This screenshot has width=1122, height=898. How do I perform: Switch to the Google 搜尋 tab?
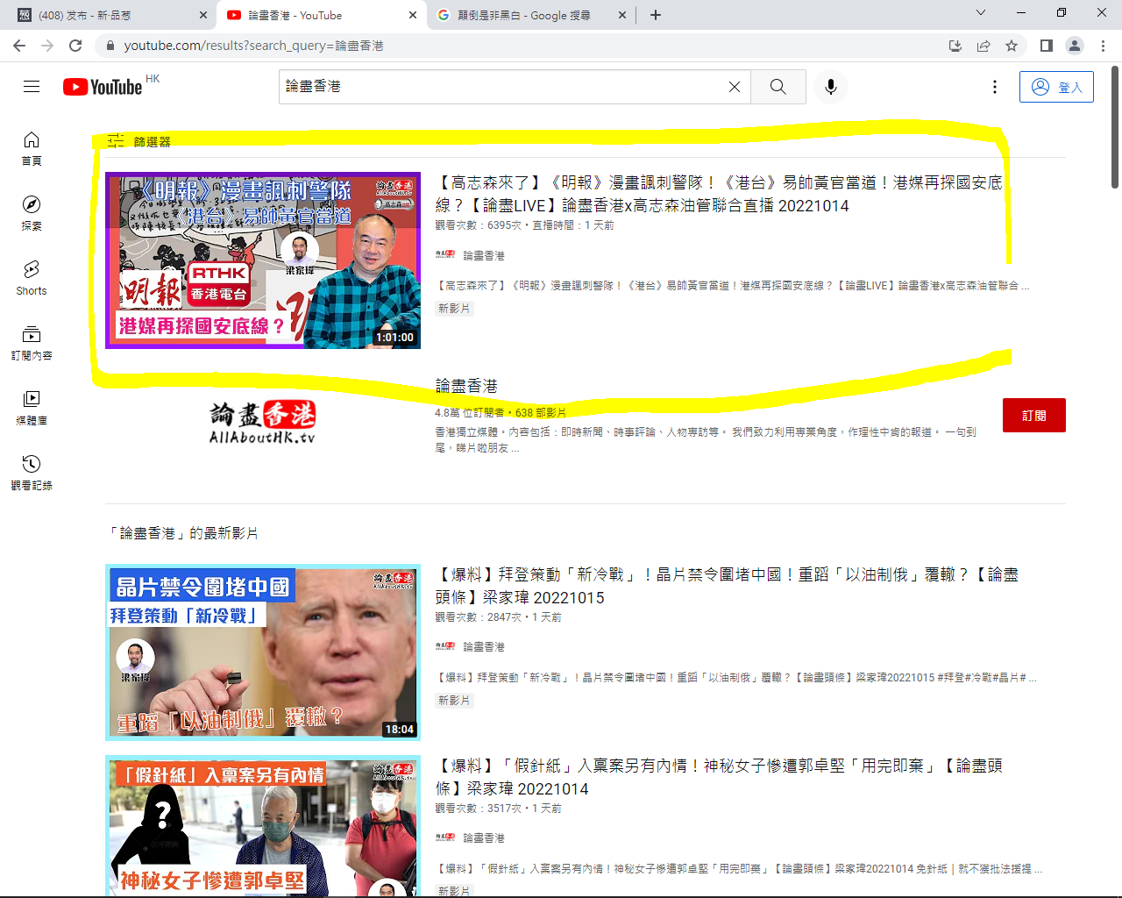point(532,15)
